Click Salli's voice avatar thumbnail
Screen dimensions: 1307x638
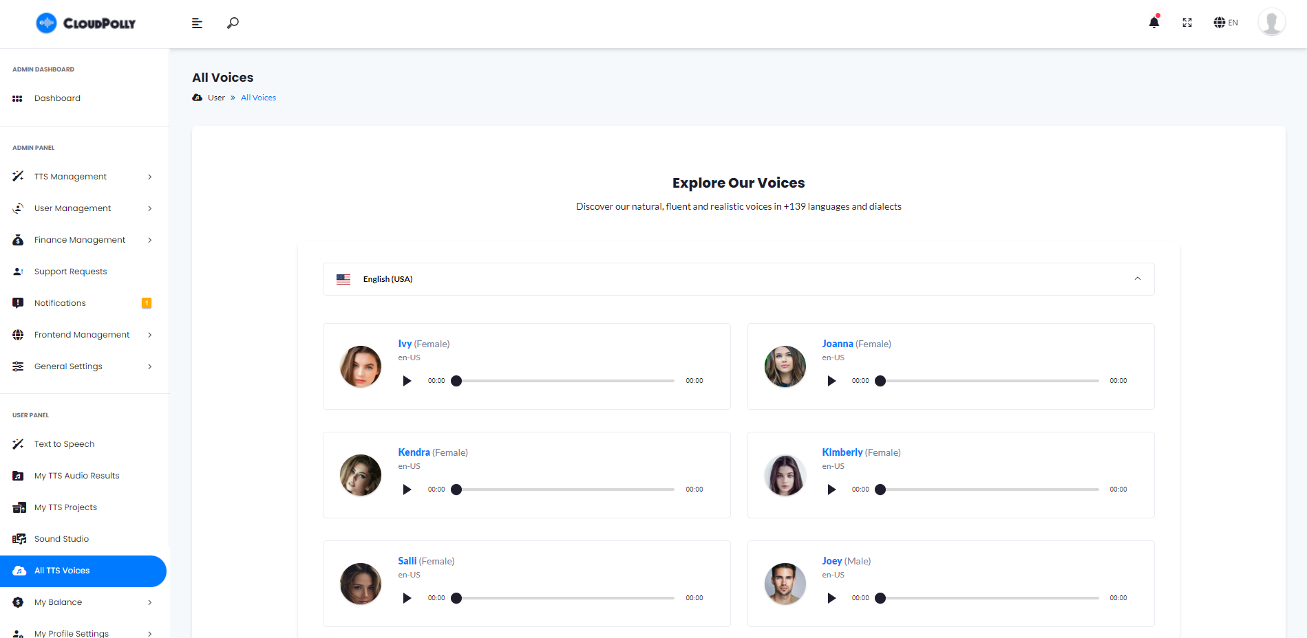[361, 584]
